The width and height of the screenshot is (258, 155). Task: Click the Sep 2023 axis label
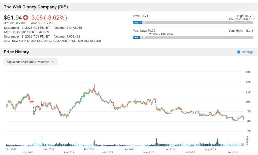[x=233, y=152]
